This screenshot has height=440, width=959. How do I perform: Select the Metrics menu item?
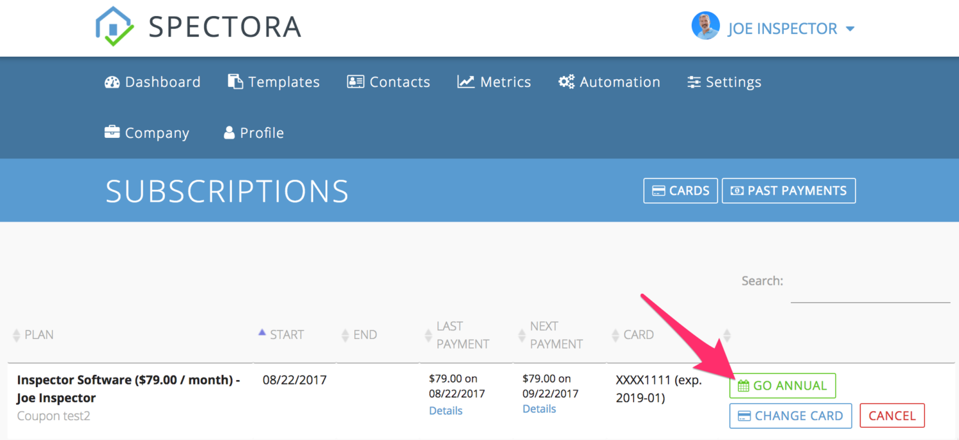tap(494, 82)
